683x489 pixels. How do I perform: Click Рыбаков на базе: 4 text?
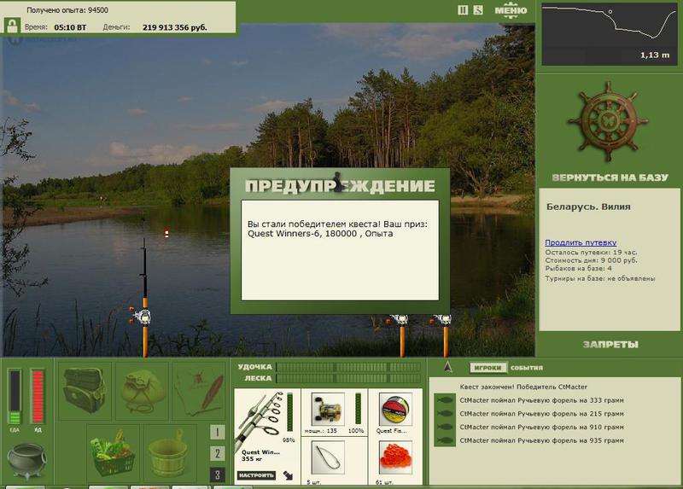[x=579, y=268]
